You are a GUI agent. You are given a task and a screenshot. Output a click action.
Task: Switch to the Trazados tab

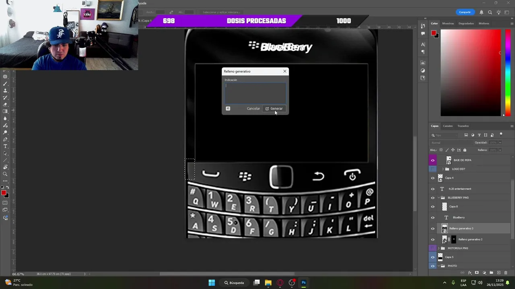tap(463, 126)
